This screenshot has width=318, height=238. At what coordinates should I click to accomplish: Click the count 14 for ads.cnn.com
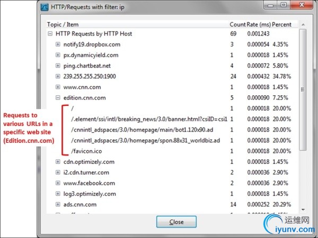[233, 204]
